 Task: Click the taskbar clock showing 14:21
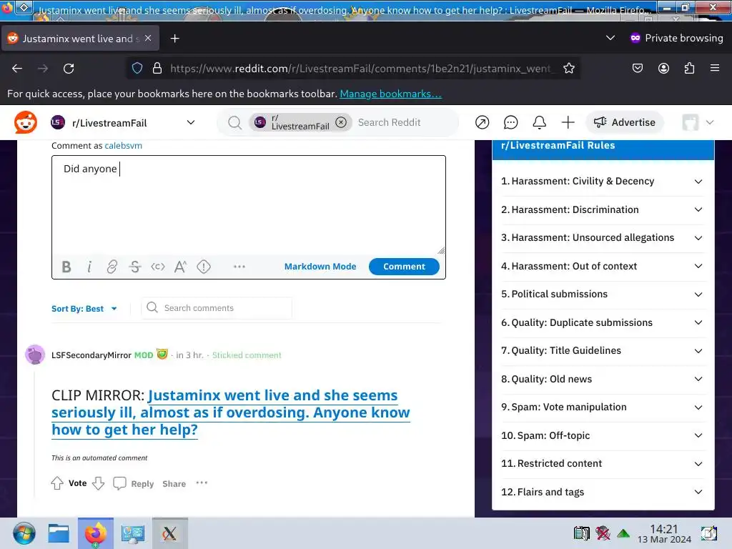point(664,533)
